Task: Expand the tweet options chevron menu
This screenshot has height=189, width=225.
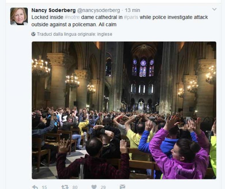Action: click(214, 9)
